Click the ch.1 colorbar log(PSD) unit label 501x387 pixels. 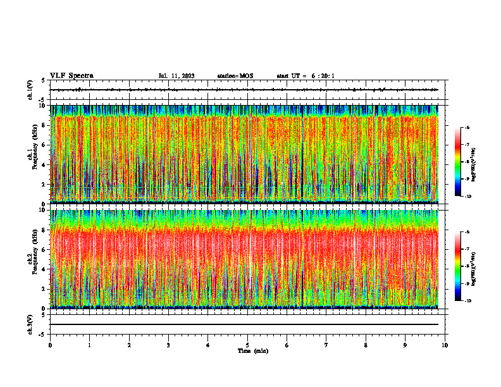pos(473,165)
